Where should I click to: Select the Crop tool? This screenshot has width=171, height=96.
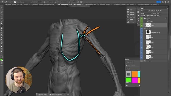tap(2, 17)
